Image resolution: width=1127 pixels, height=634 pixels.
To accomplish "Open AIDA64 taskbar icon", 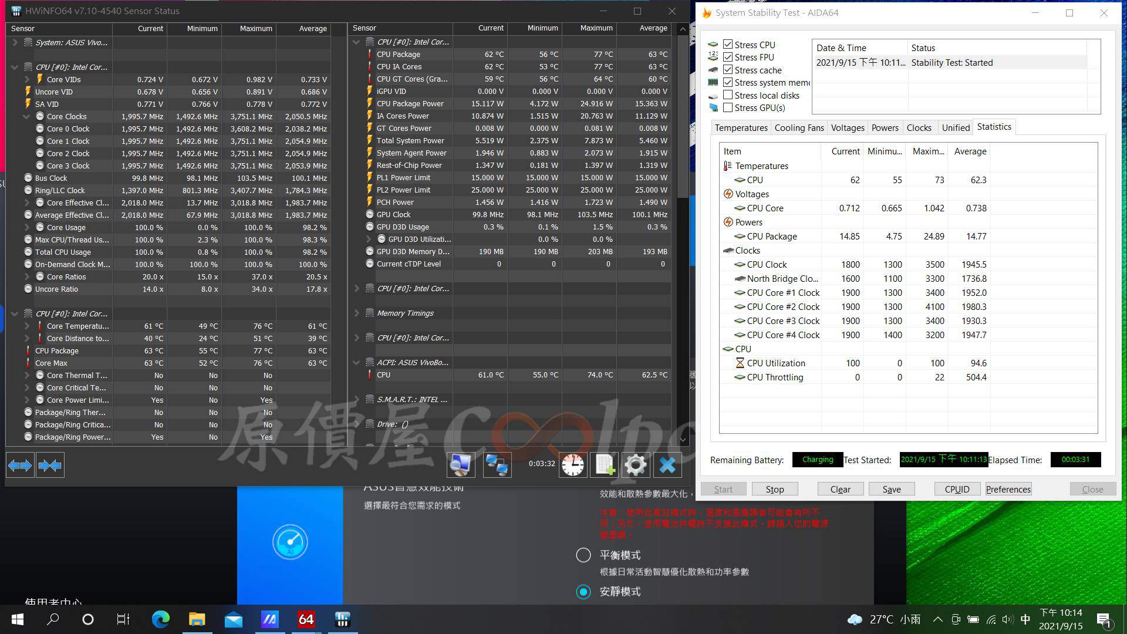I will pos(306,619).
